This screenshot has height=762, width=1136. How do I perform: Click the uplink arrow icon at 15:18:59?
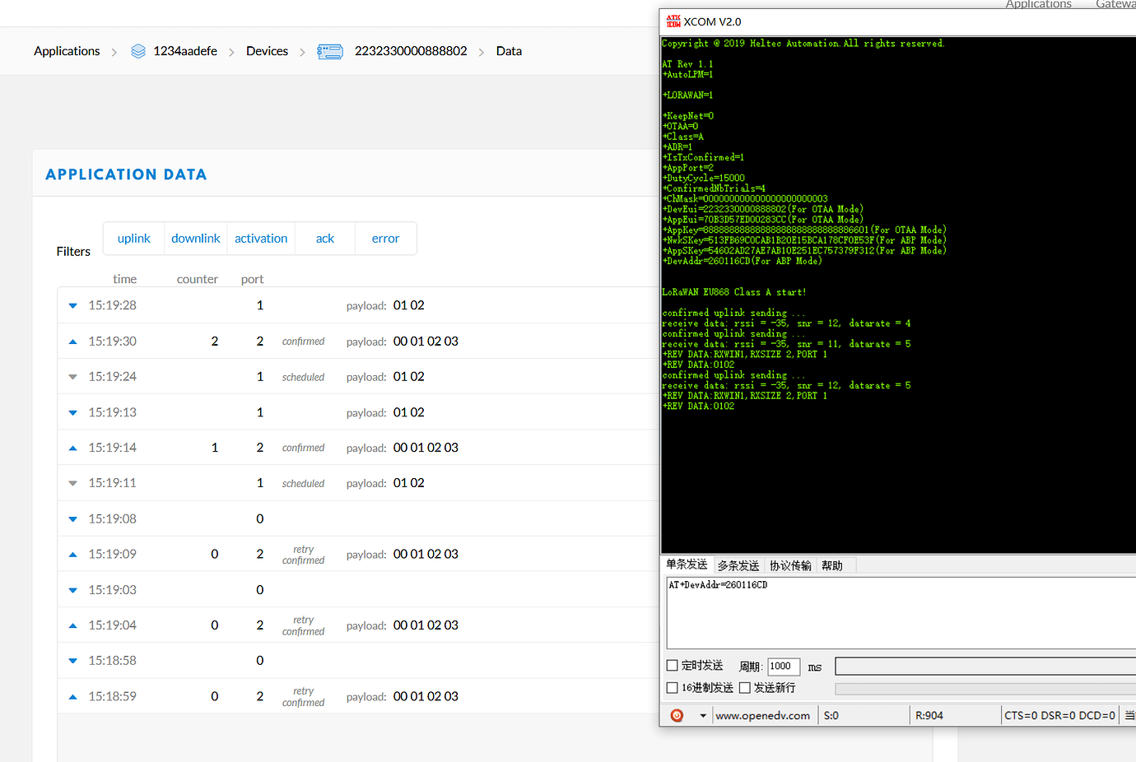click(x=72, y=697)
